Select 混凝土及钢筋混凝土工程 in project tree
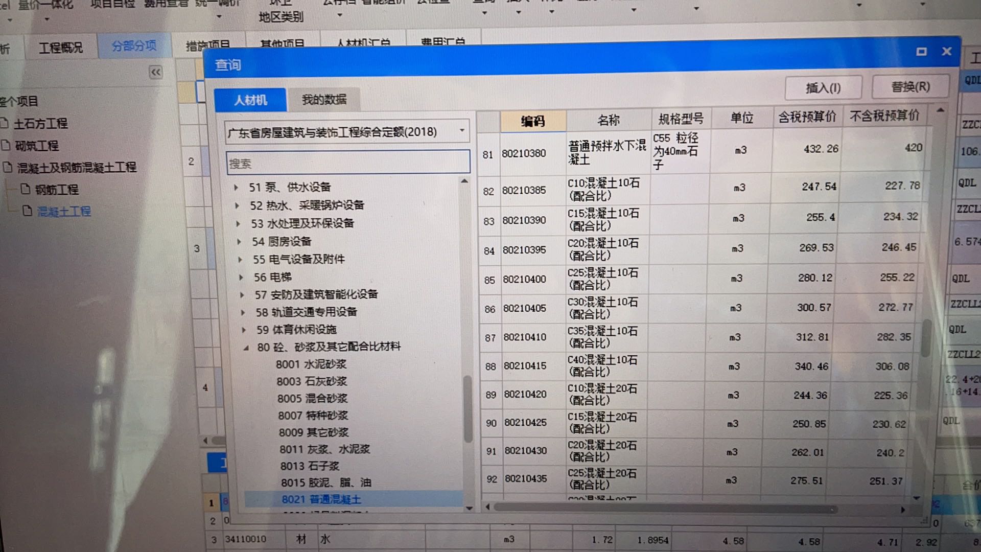The image size is (981, 552). [77, 167]
